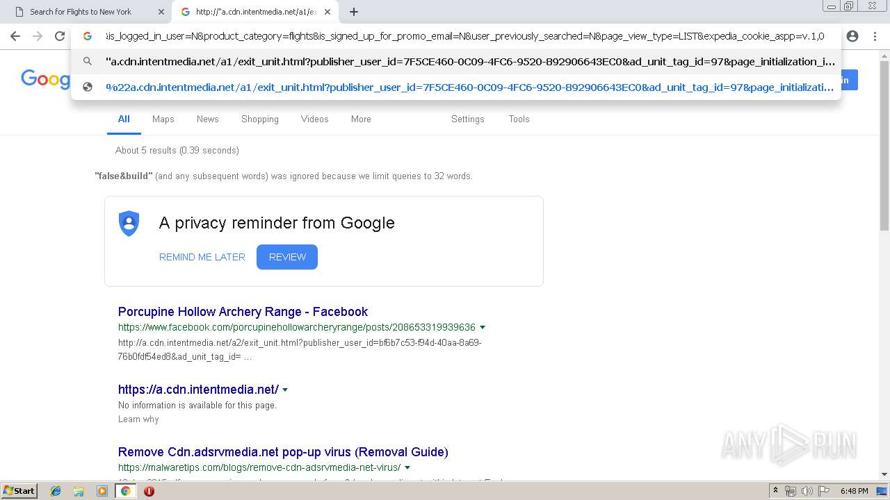Open the Chrome profile account icon
This screenshot has height=500, width=890.
pyautogui.click(x=852, y=36)
